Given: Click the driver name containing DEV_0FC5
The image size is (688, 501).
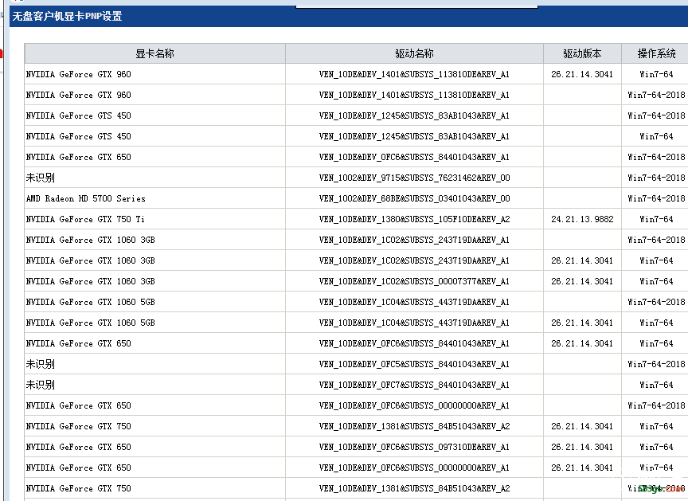Looking at the screenshot, I should tap(414, 364).
